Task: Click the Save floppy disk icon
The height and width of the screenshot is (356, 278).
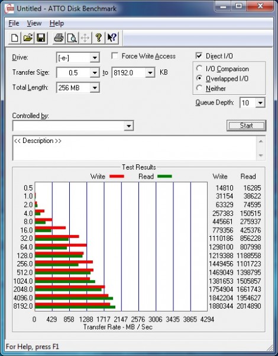Action: point(41,38)
